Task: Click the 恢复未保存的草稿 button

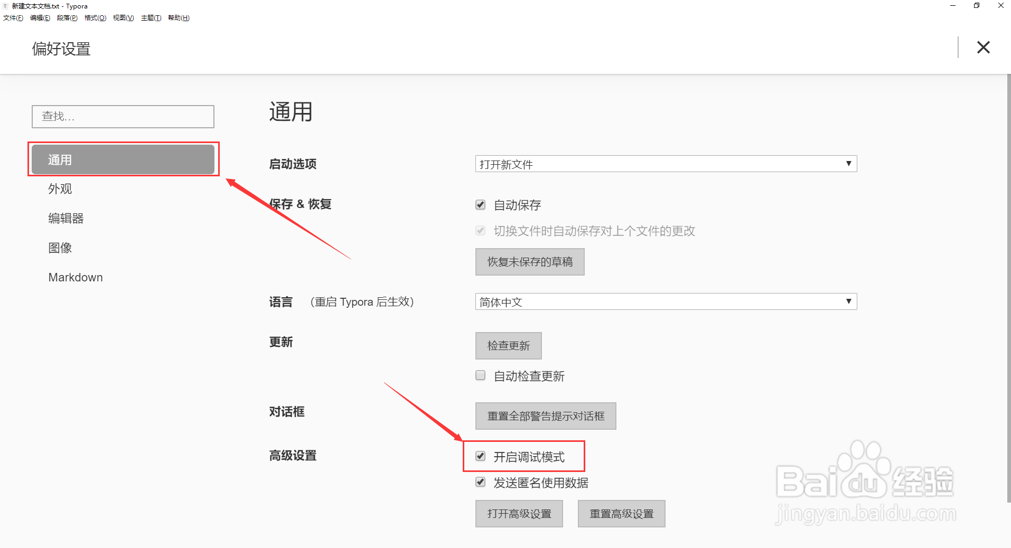Action: [x=530, y=262]
